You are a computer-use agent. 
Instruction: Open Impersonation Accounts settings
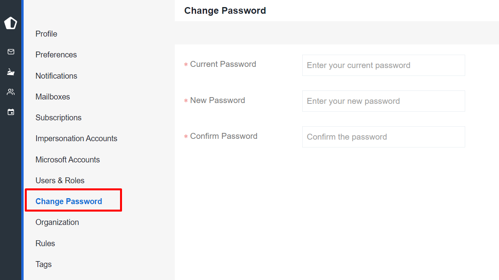click(x=76, y=138)
